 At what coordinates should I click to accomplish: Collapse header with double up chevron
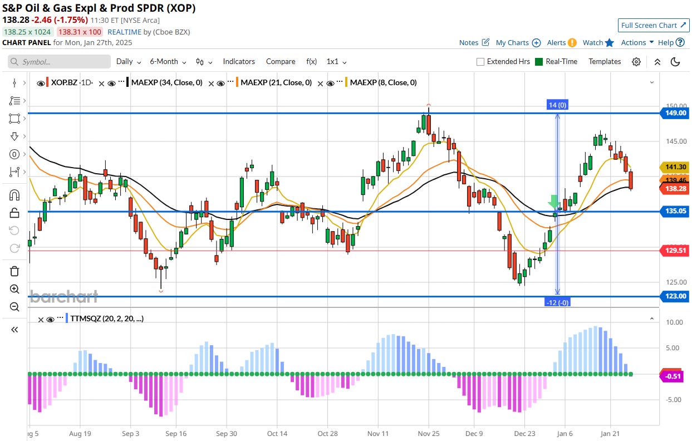[x=657, y=62]
